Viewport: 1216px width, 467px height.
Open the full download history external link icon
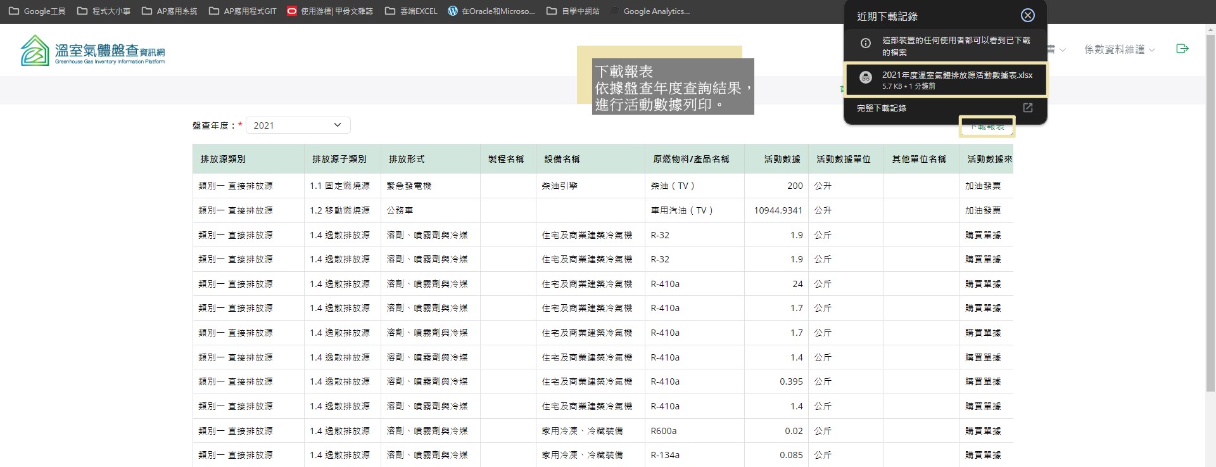[1027, 108]
